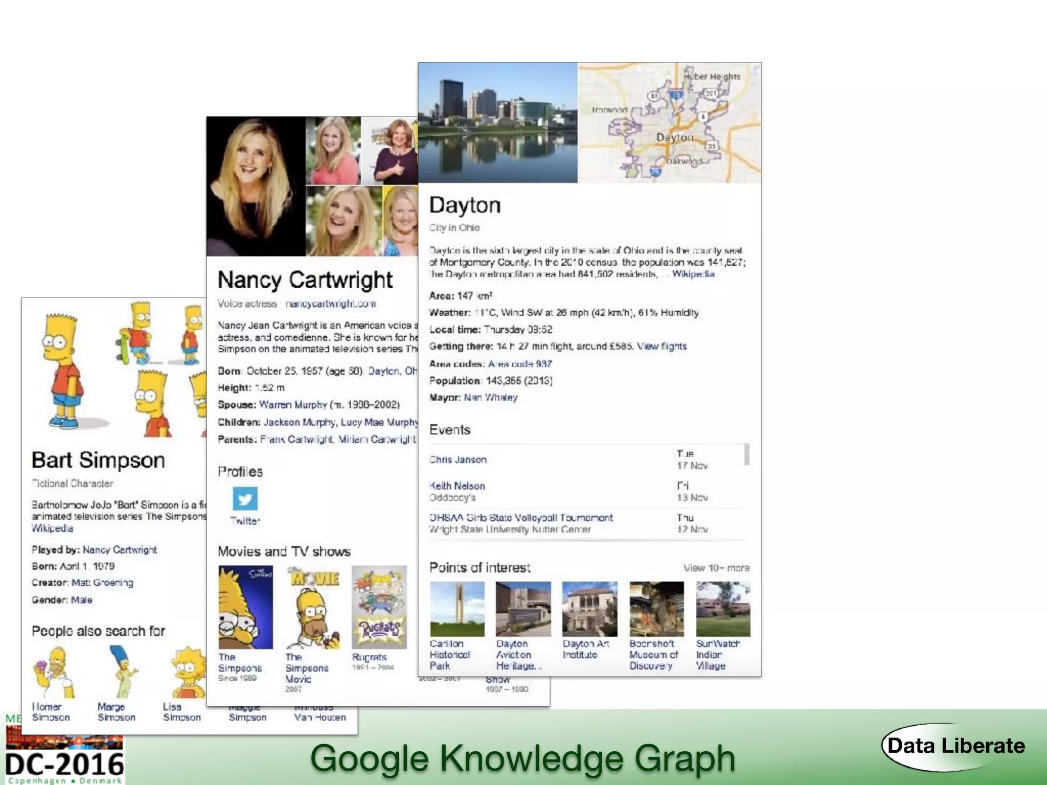Image resolution: width=1047 pixels, height=785 pixels.
Task: Open Matt Groening creator link
Action: (x=102, y=583)
